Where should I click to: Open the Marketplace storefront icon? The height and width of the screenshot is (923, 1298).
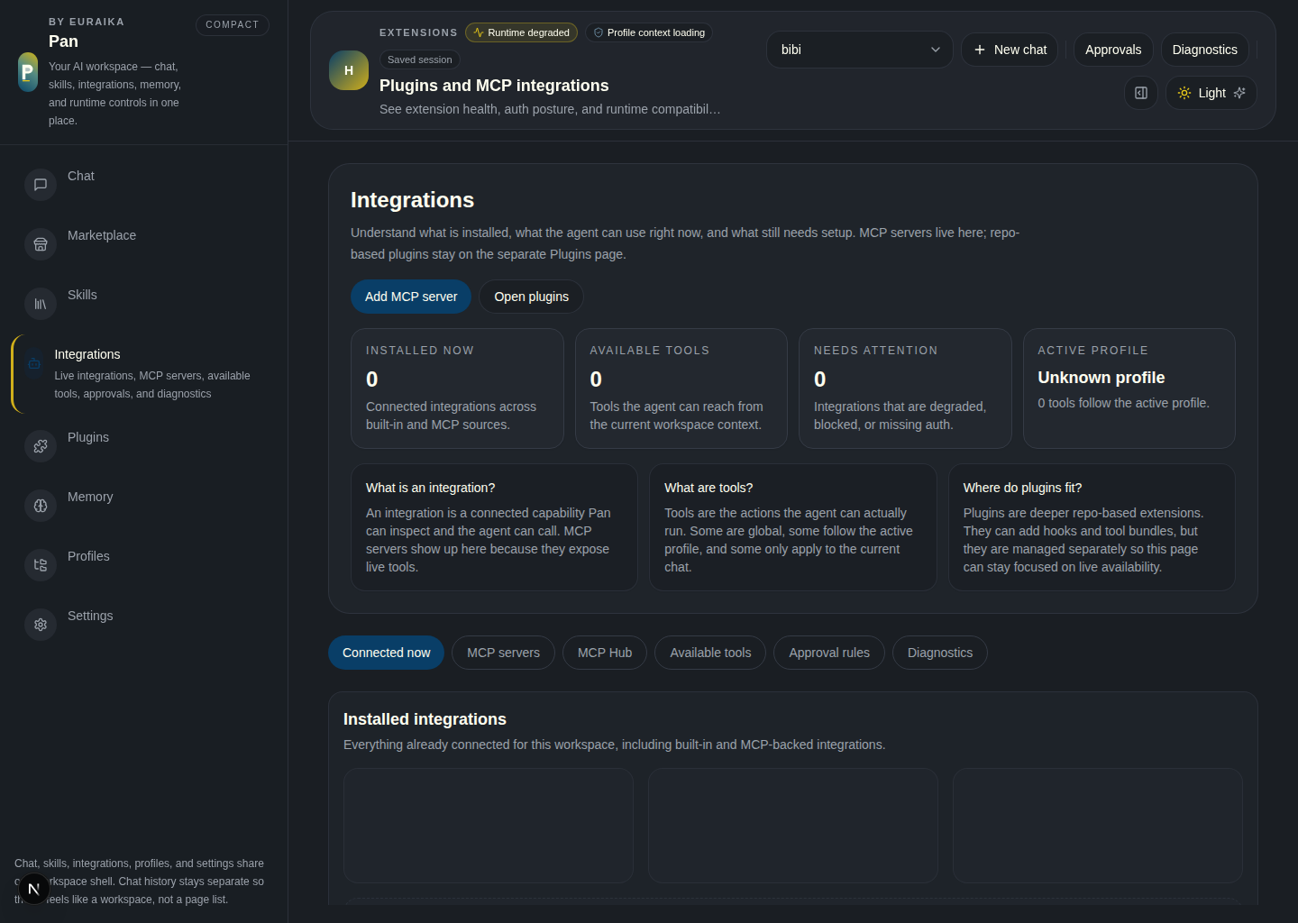point(41,244)
